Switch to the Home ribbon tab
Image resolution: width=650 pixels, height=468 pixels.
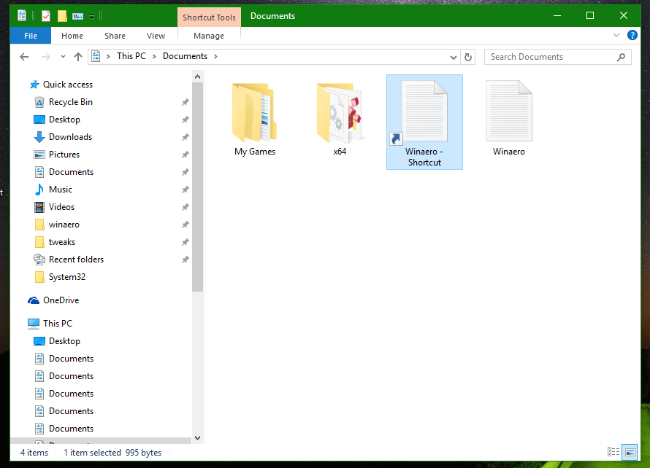click(x=72, y=35)
